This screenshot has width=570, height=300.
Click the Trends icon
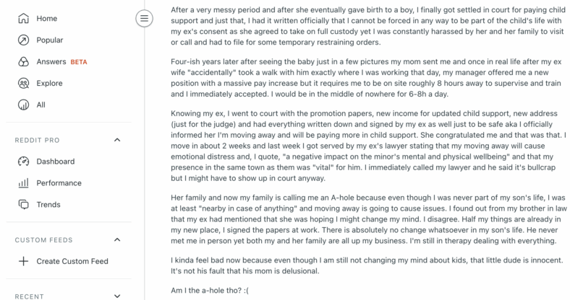click(x=23, y=204)
